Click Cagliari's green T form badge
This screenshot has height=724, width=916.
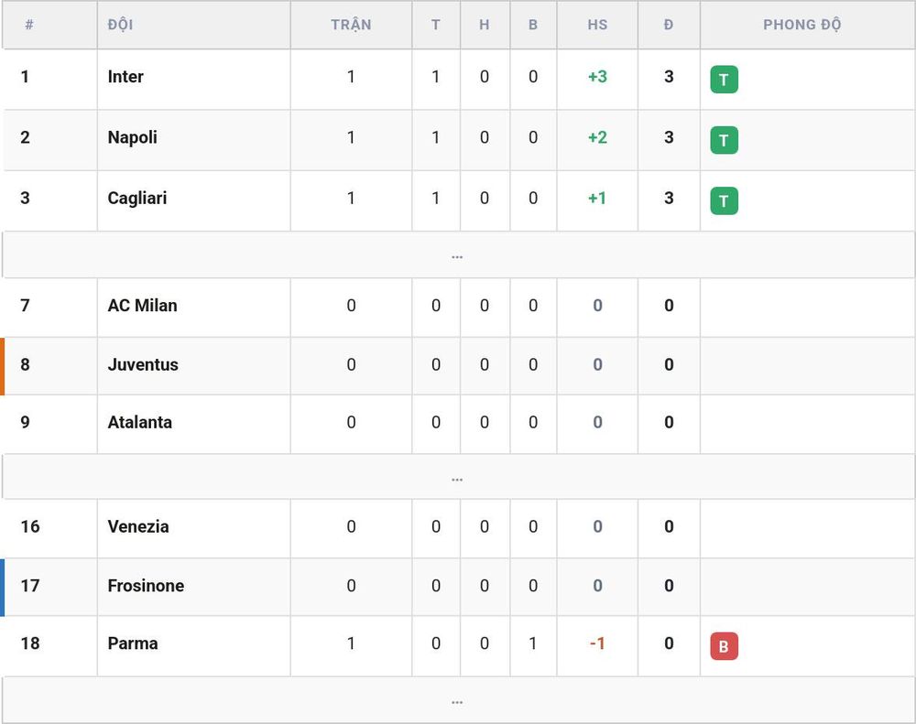[724, 200]
